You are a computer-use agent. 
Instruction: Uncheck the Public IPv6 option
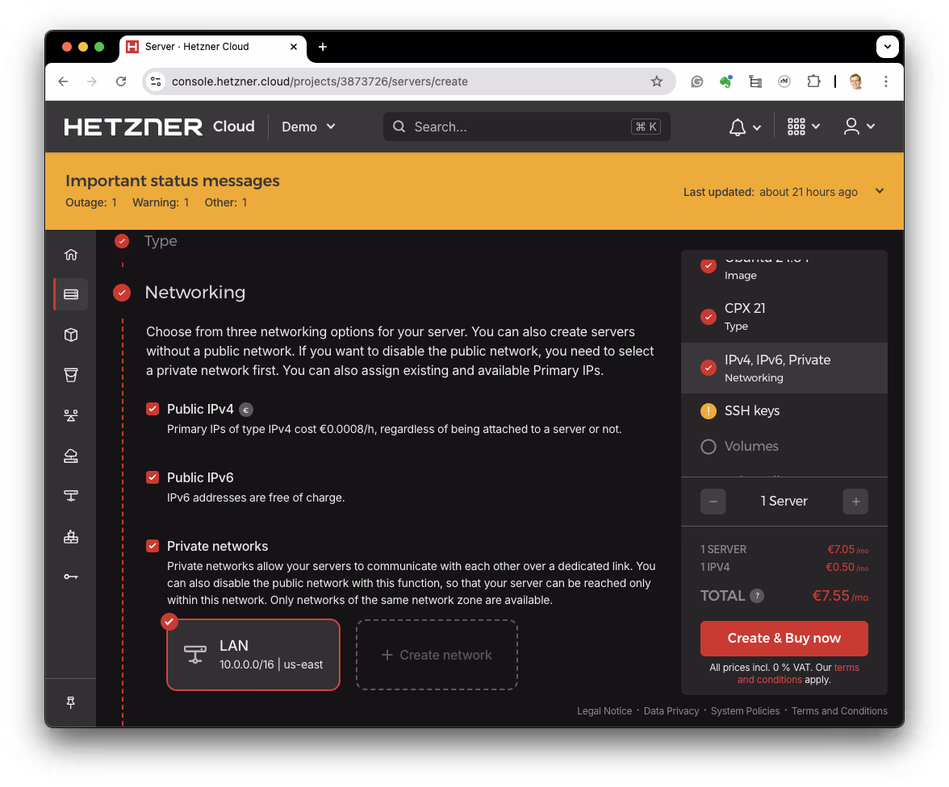(x=153, y=477)
